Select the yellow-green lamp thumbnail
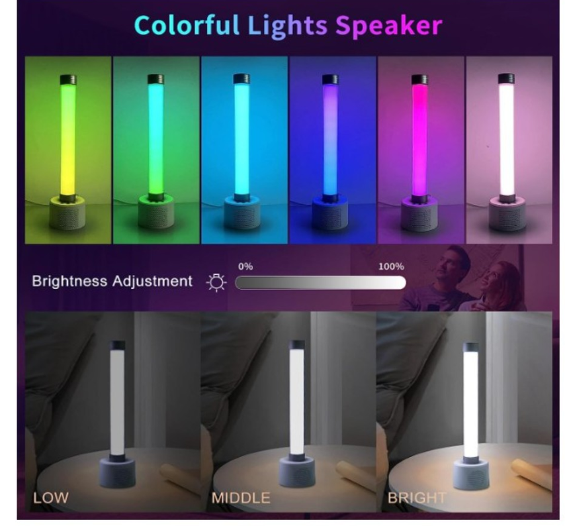This screenshot has height=526, width=565. point(68,150)
